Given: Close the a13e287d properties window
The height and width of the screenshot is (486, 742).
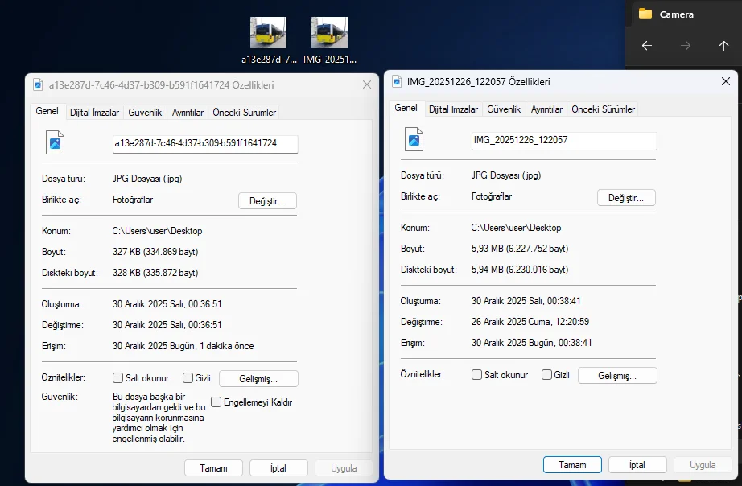Looking at the screenshot, I should [367, 84].
